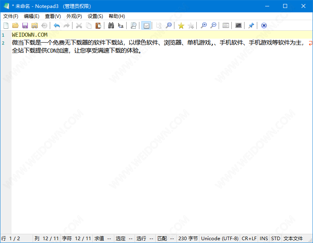Click the Save As toolbar icon

35,25
